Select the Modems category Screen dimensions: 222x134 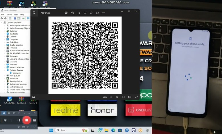(x=13, y=62)
